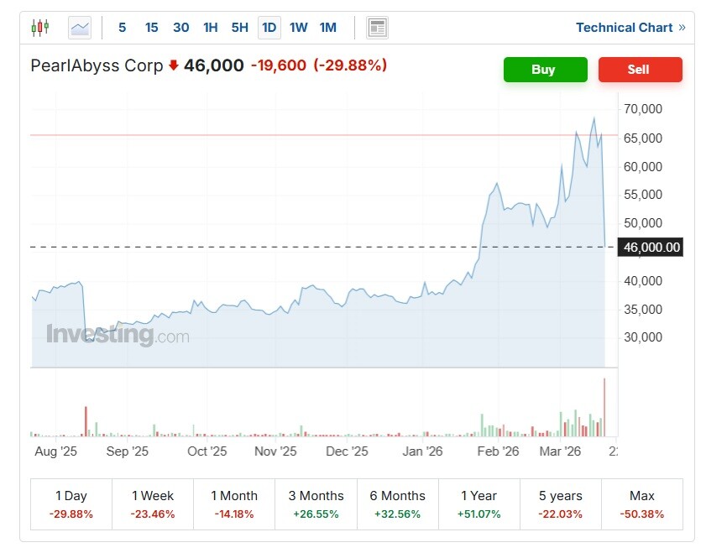This screenshot has width=706, height=553.
Task: Open the Technical Chart link
Action: click(625, 27)
